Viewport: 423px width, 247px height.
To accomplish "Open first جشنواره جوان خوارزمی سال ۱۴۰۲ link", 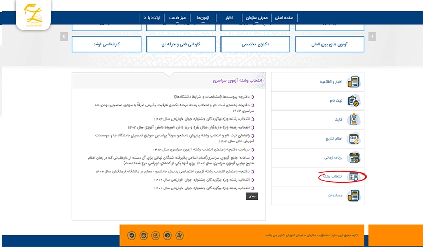I will tap(202, 180).
